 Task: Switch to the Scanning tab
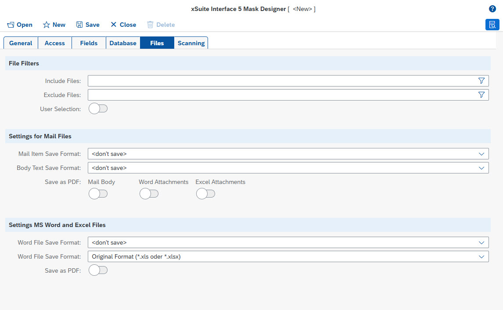[x=191, y=43]
